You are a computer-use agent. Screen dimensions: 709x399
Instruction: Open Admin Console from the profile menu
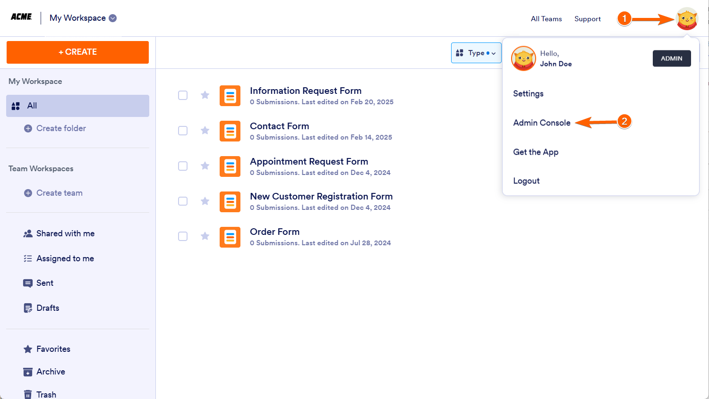pyautogui.click(x=542, y=123)
